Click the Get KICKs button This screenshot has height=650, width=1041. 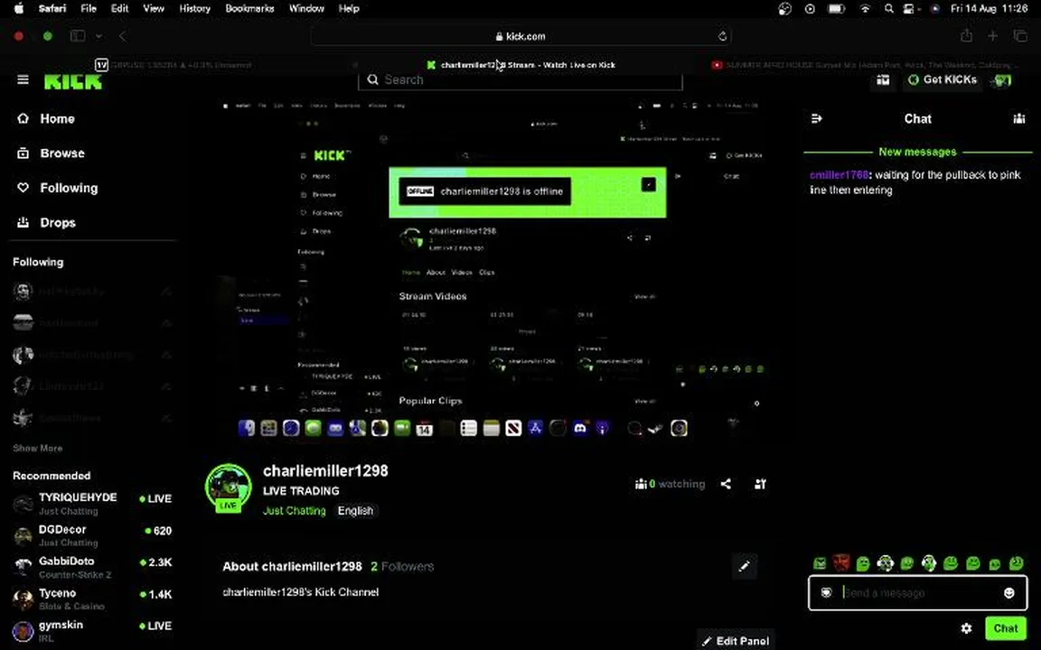click(943, 79)
